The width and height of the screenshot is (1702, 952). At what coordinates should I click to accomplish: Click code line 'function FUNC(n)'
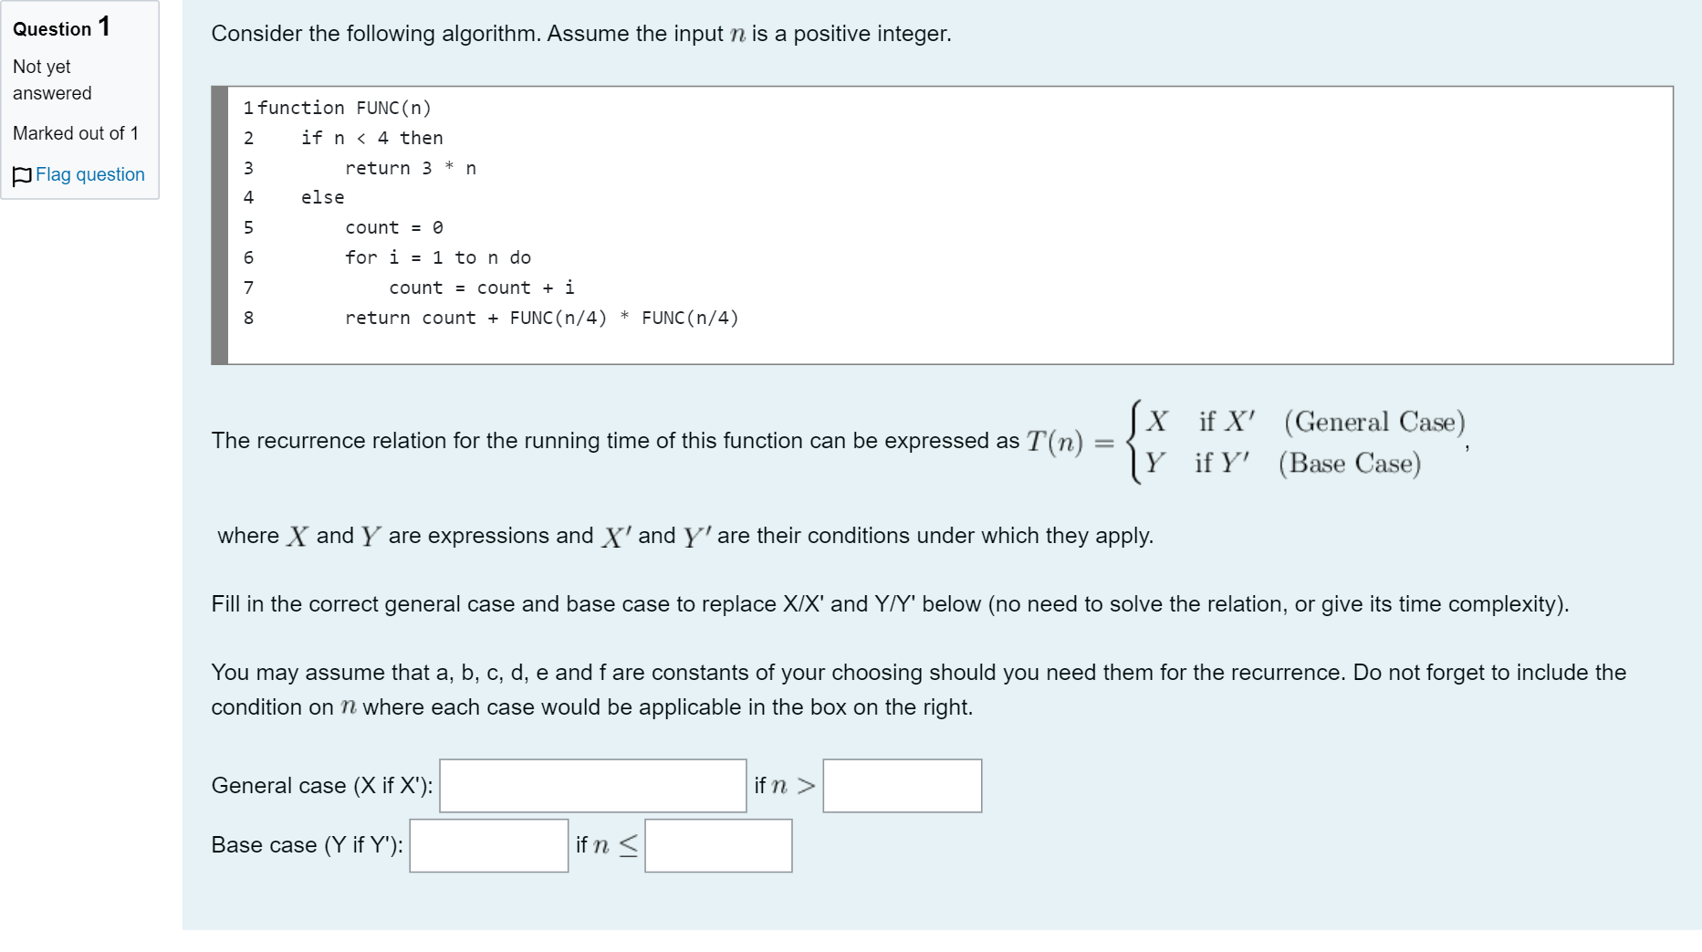pos(344,108)
